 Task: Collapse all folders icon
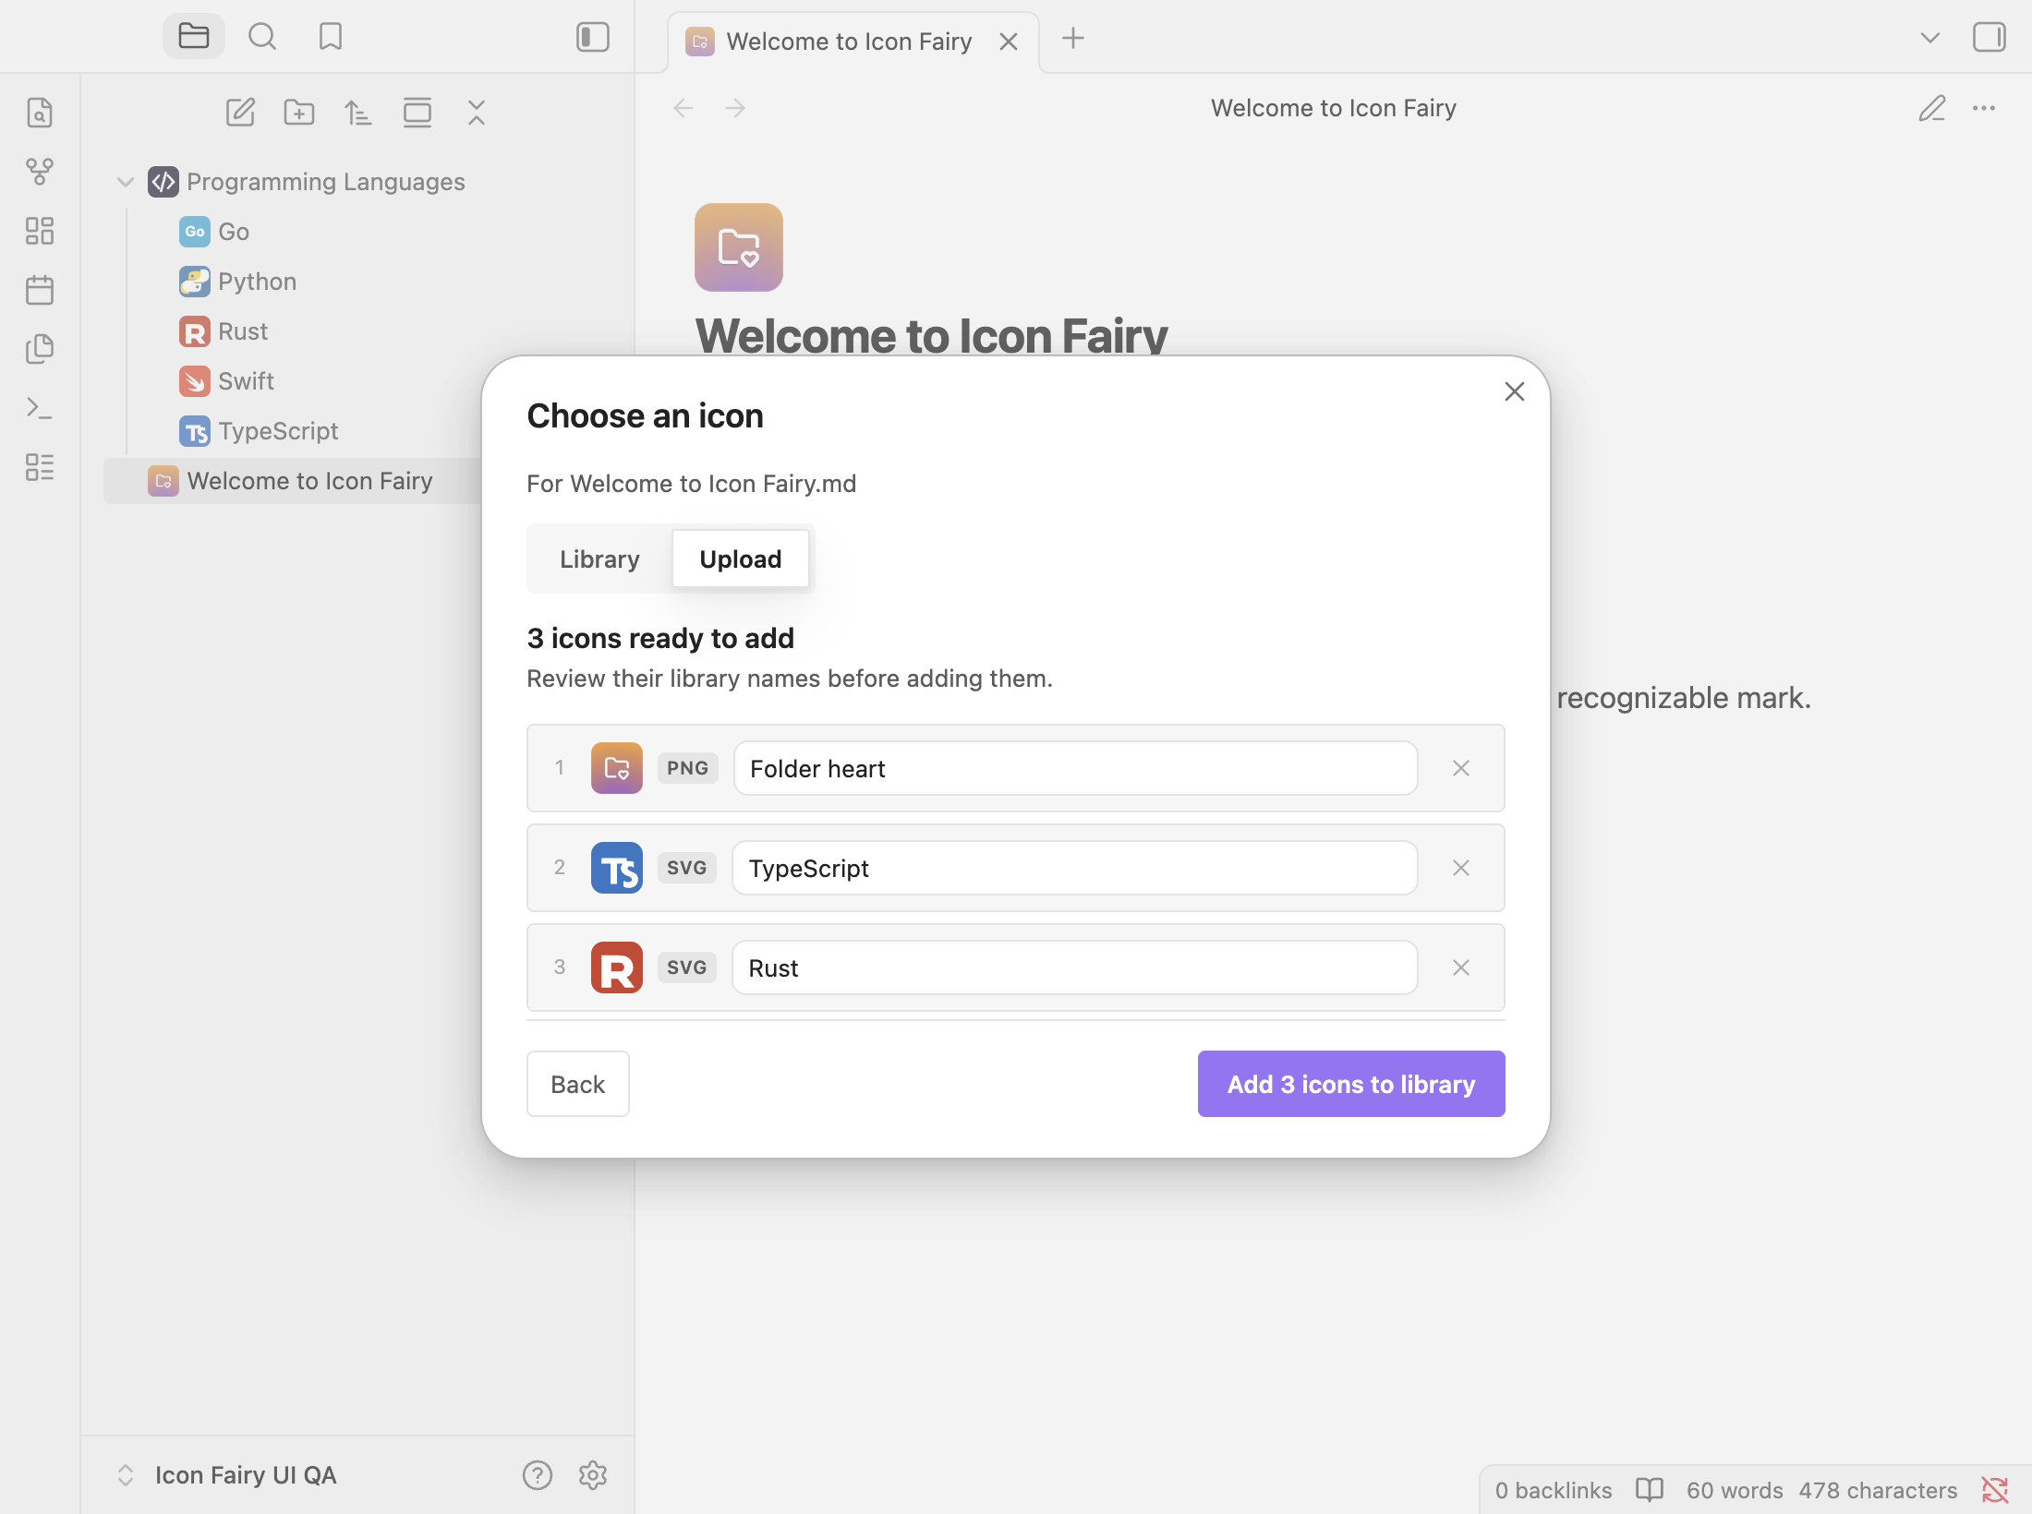[x=477, y=113]
